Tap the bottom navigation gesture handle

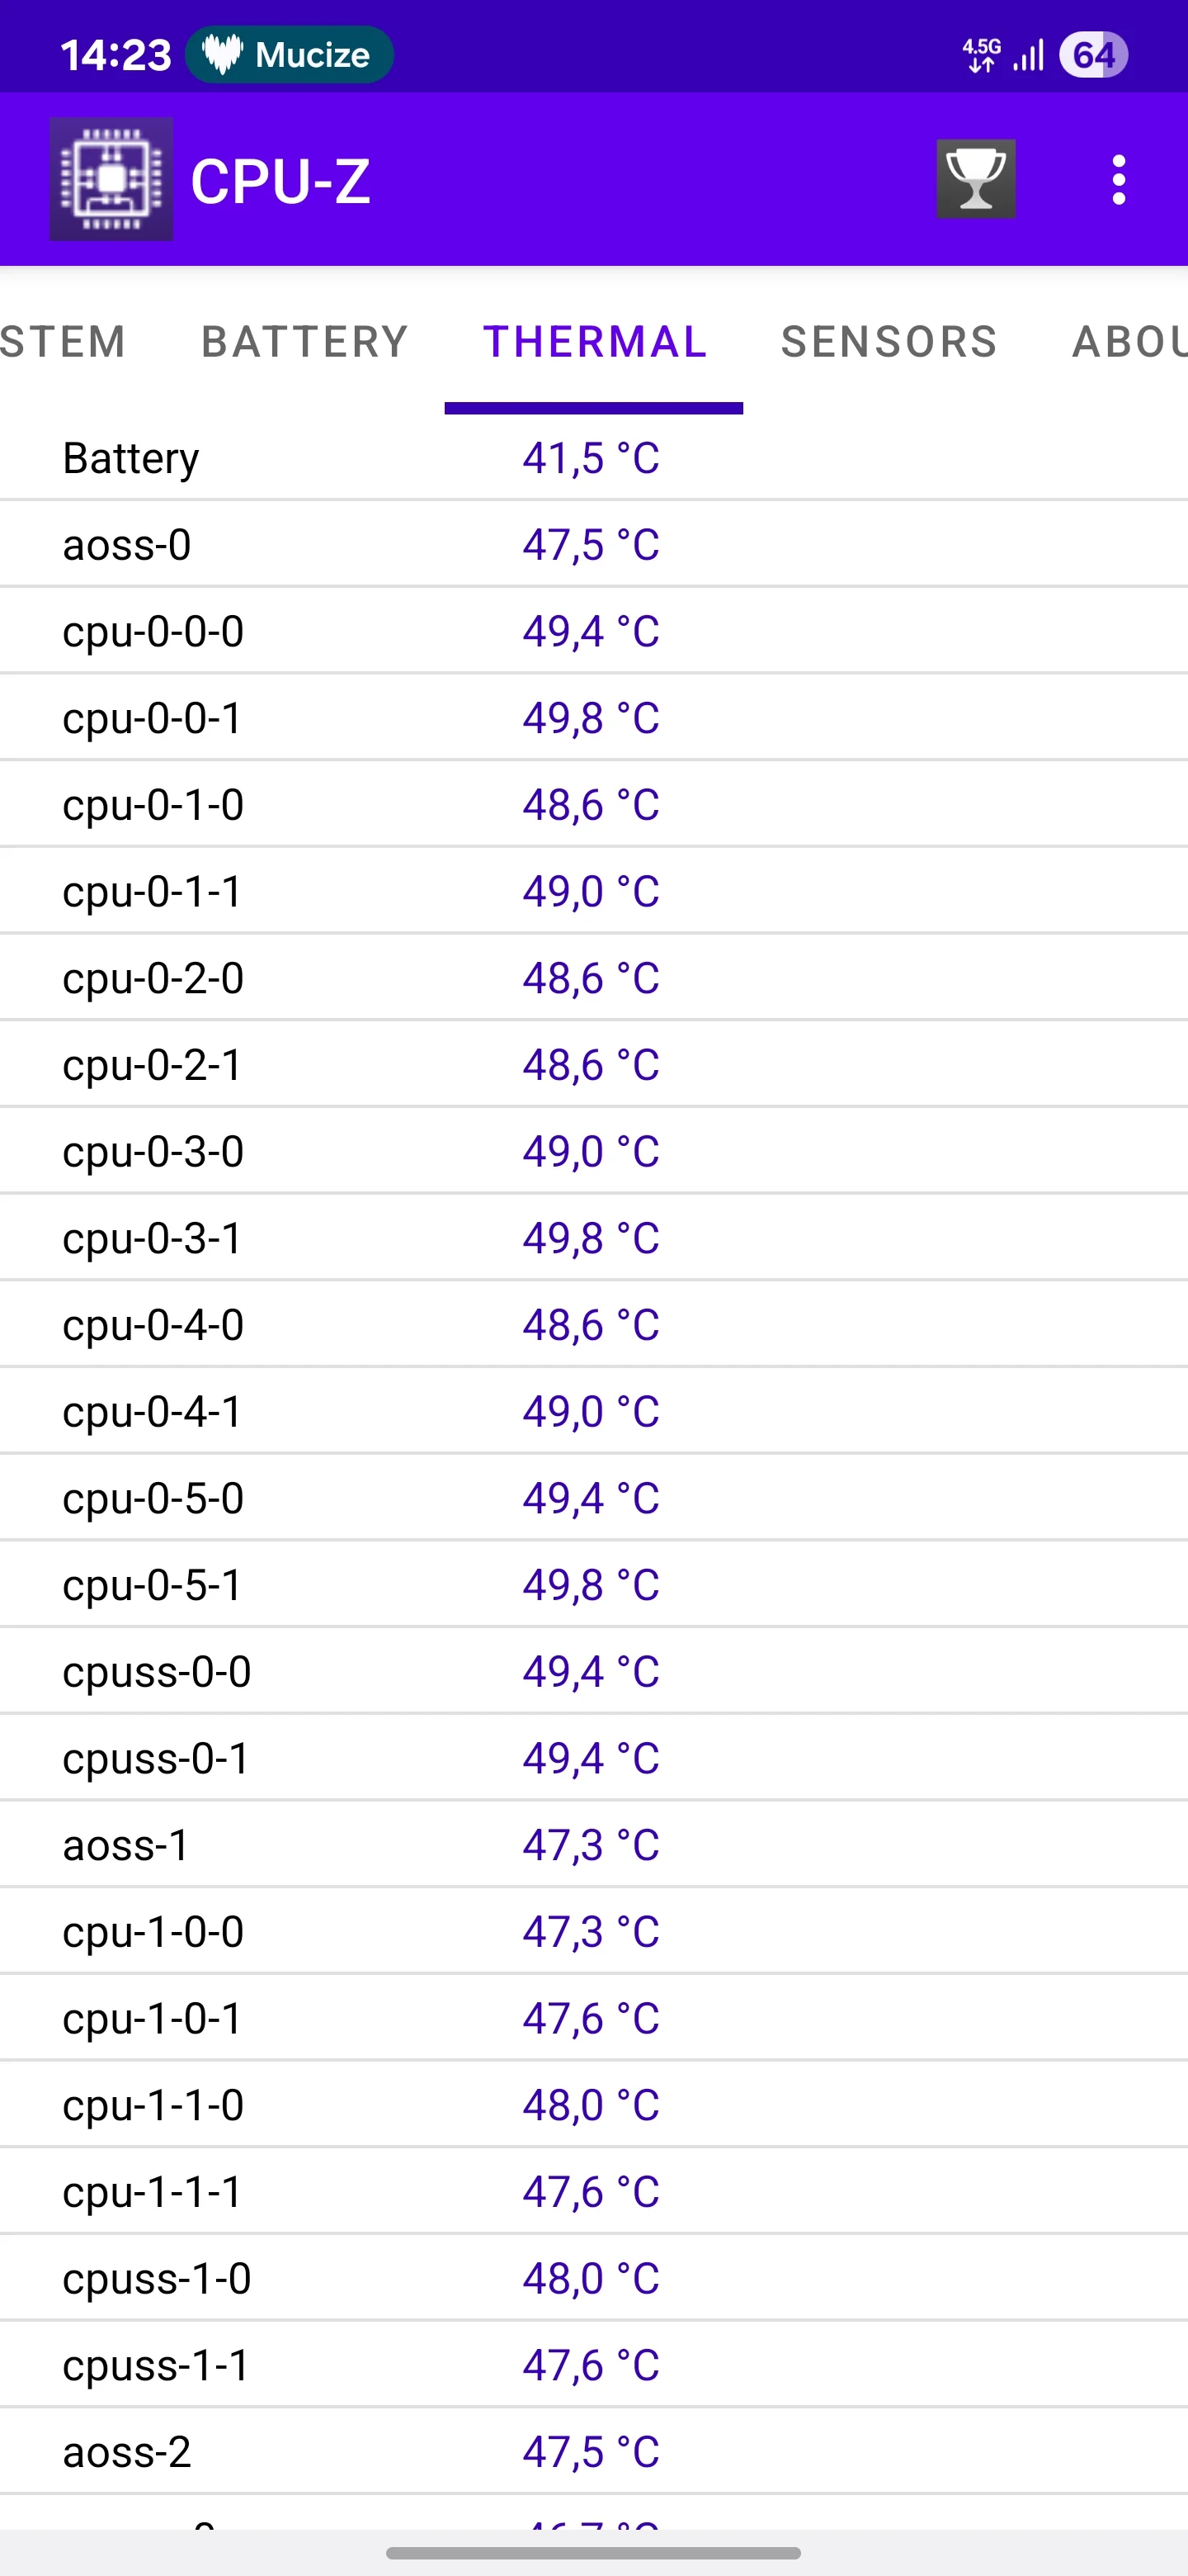tap(593, 2552)
